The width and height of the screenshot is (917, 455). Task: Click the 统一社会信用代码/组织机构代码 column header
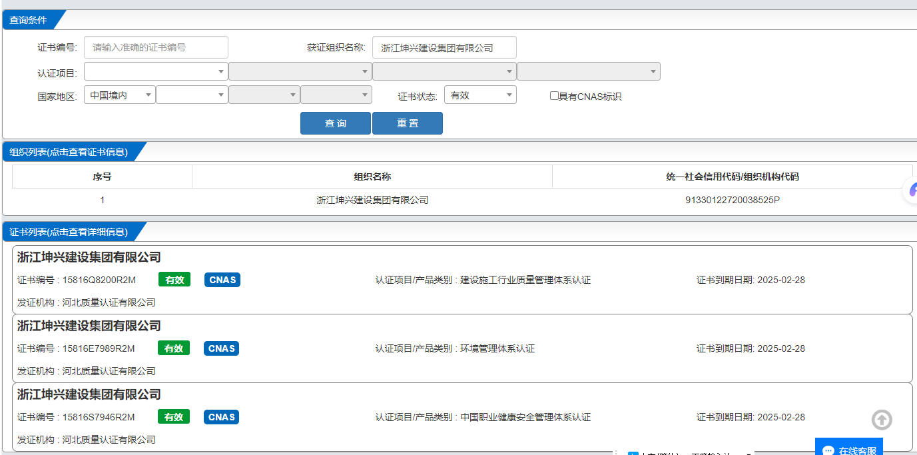[733, 177]
